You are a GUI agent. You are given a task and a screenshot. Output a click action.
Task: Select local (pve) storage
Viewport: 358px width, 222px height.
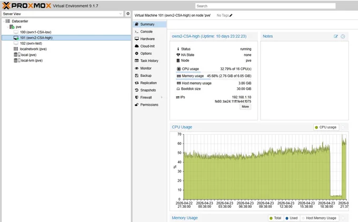tap(28, 55)
